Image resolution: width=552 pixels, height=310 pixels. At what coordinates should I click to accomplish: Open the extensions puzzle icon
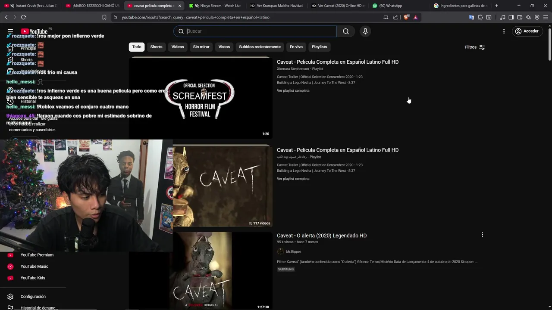(480, 17)
